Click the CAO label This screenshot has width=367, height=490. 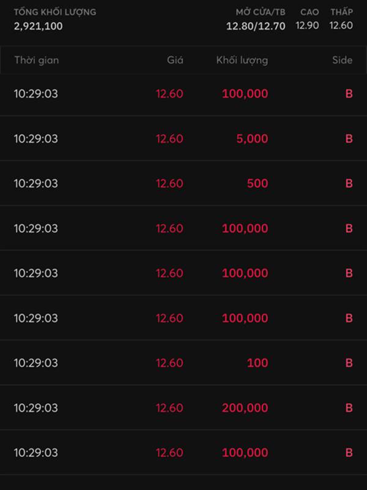pos(310,12)
